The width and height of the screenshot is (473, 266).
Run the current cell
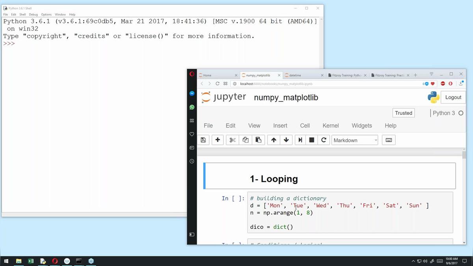300,140
